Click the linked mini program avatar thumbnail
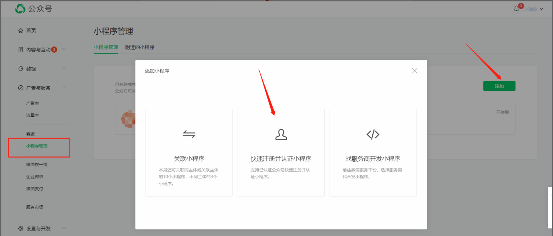The height and width of the screenshot is (236, 553). coord(128,119)
